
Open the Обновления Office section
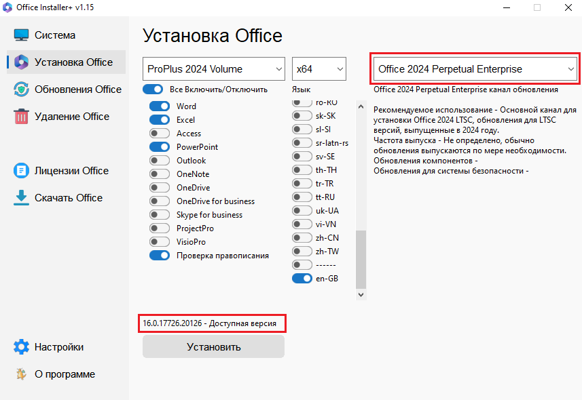(x=66, y=89)
